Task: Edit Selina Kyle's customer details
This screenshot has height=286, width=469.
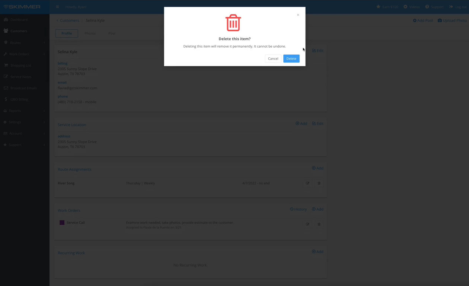Action: coord(318,51)
